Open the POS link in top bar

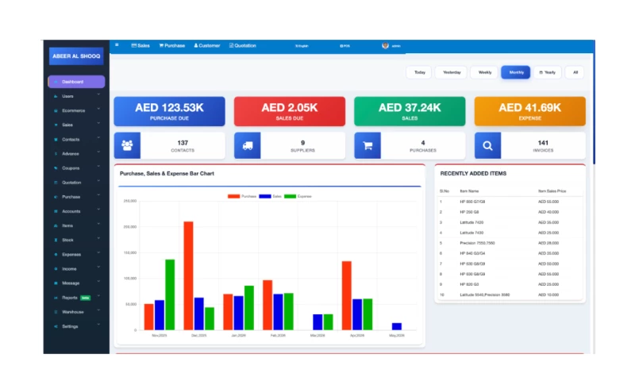point(344,46)
